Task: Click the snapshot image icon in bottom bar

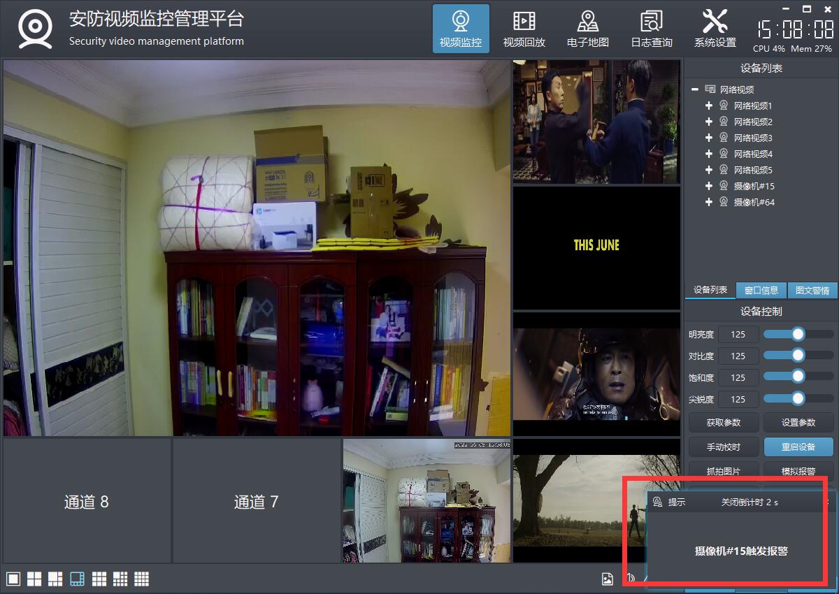Action: [608, 579]
